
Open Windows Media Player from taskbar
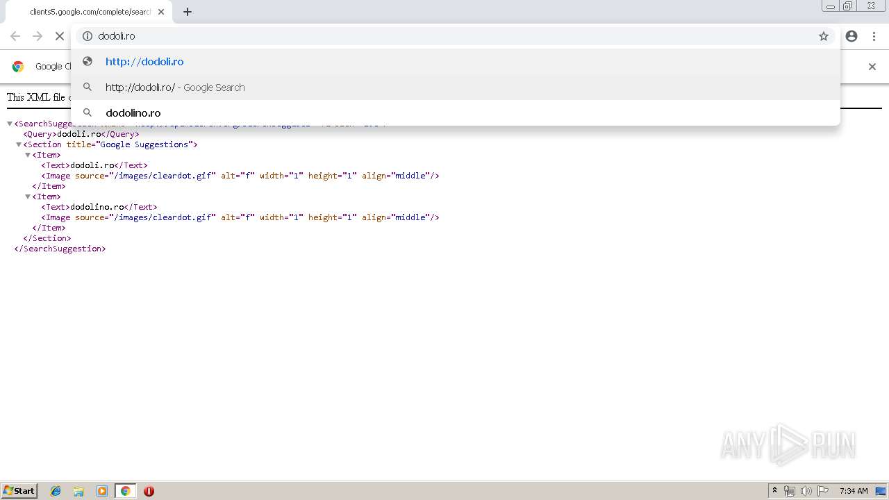click(102, 491)
